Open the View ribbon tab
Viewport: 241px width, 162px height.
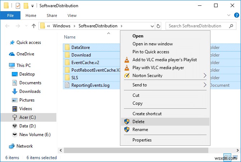coord(72,16)
